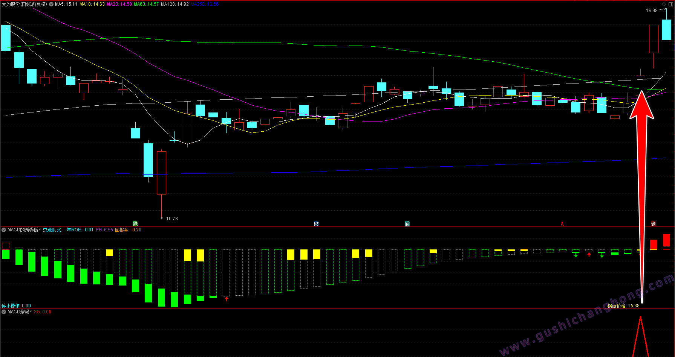Expand the MACD的增强版F indicator dropdown
The image size is (675, 357).
coord(4,230)
